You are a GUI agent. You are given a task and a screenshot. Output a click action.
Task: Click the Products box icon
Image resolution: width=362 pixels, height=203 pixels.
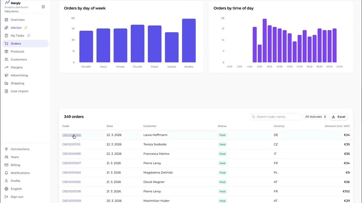click(x=7, y=51)
